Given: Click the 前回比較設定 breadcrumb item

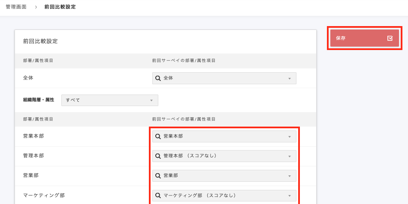Looking at the screenshot, I should pyautogui.click(x=60, y=7).
